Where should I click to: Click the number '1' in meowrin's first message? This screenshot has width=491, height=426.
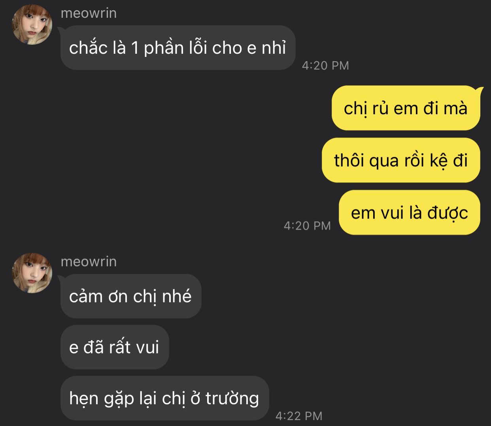click(135, 48)
